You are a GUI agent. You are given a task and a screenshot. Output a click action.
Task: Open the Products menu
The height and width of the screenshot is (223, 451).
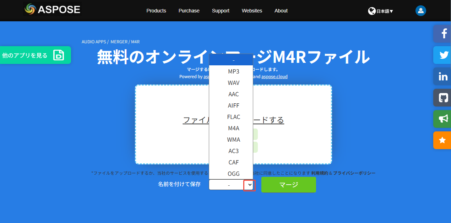(156, 11)
